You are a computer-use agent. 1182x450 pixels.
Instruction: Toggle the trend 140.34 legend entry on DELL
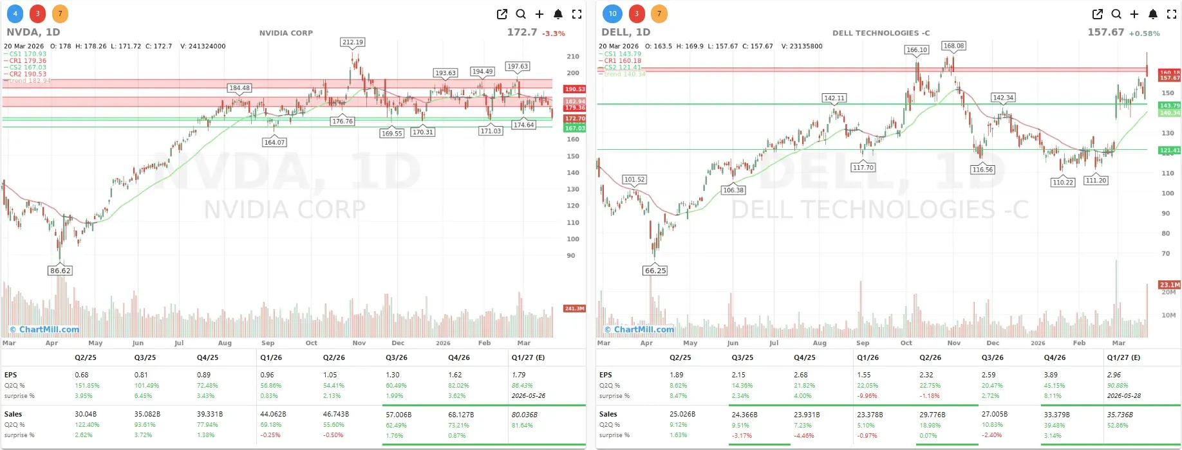click(622, 73)
